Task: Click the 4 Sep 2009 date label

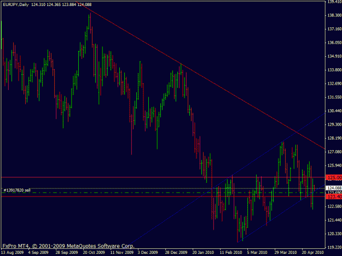Action: click(38, 253)
